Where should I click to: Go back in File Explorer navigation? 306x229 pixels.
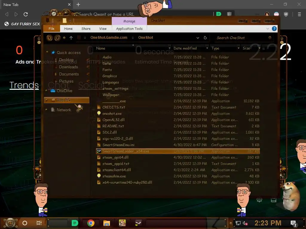tap(49, 38)
